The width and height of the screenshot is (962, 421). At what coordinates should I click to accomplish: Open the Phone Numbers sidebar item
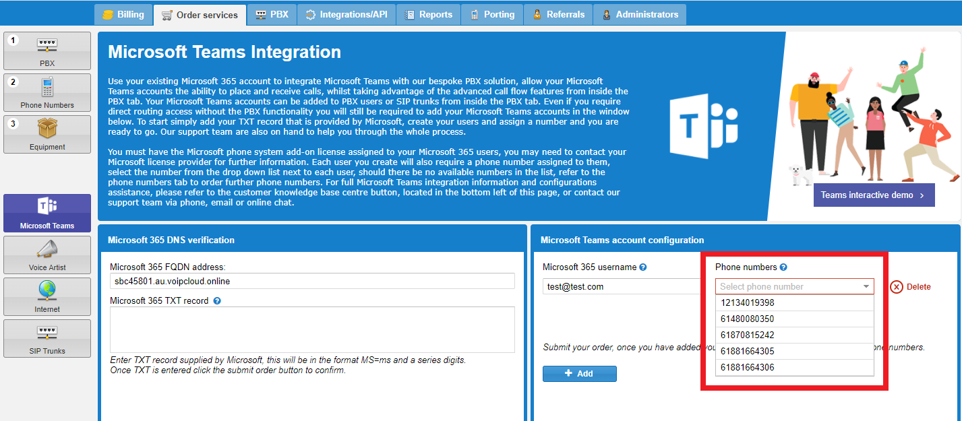[x=47, y=92]
